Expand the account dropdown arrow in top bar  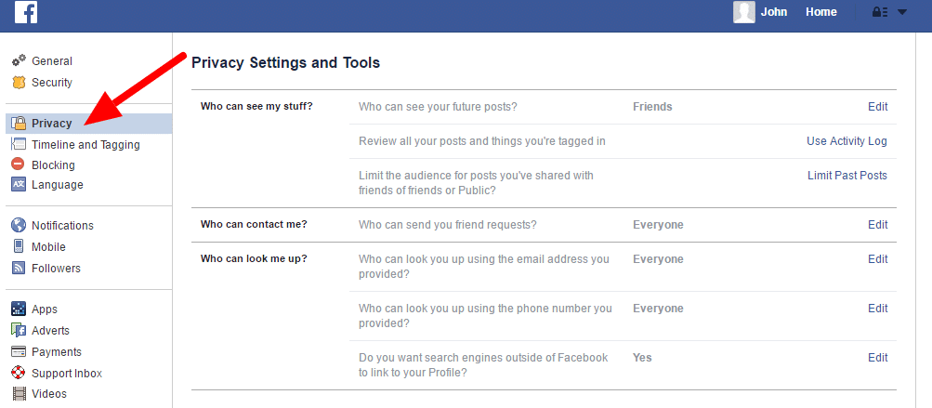click(x=902, y=12)
